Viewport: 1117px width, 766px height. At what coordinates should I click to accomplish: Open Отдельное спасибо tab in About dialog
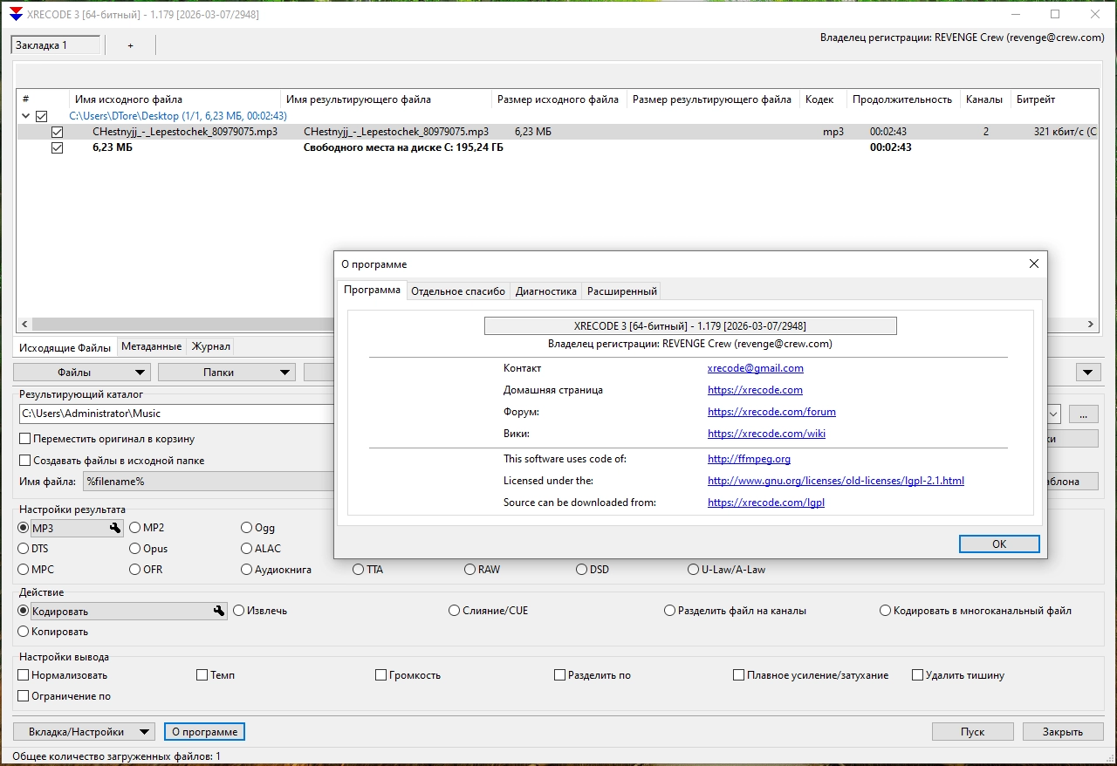click(x=458, y=291)
